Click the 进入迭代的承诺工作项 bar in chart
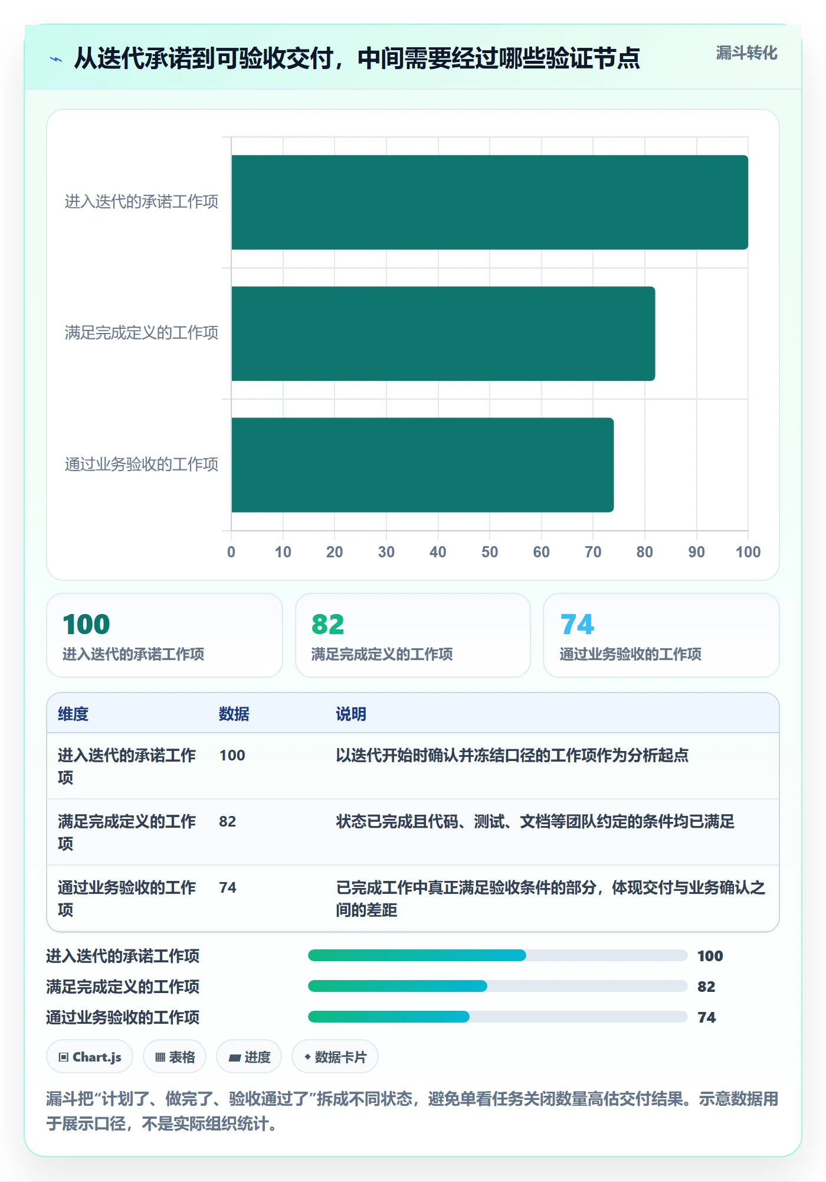This screenshot has height=1182, width=826. [x=490, y=203]
